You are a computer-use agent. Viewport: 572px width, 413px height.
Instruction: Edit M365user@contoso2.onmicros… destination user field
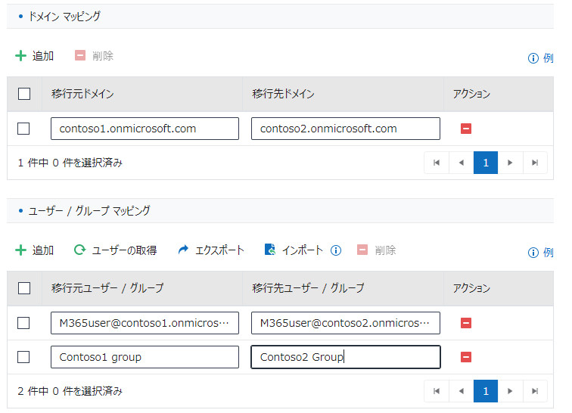pyautogui.click(x=346, y=323)
